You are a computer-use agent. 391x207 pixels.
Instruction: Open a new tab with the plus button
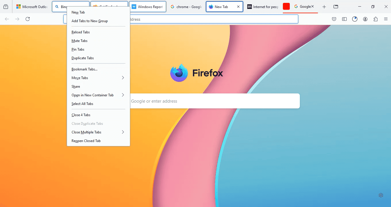324,7
